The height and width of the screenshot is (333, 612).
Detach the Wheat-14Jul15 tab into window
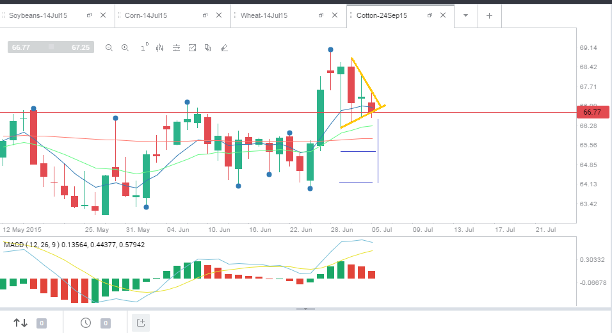[x=321, y=15]
